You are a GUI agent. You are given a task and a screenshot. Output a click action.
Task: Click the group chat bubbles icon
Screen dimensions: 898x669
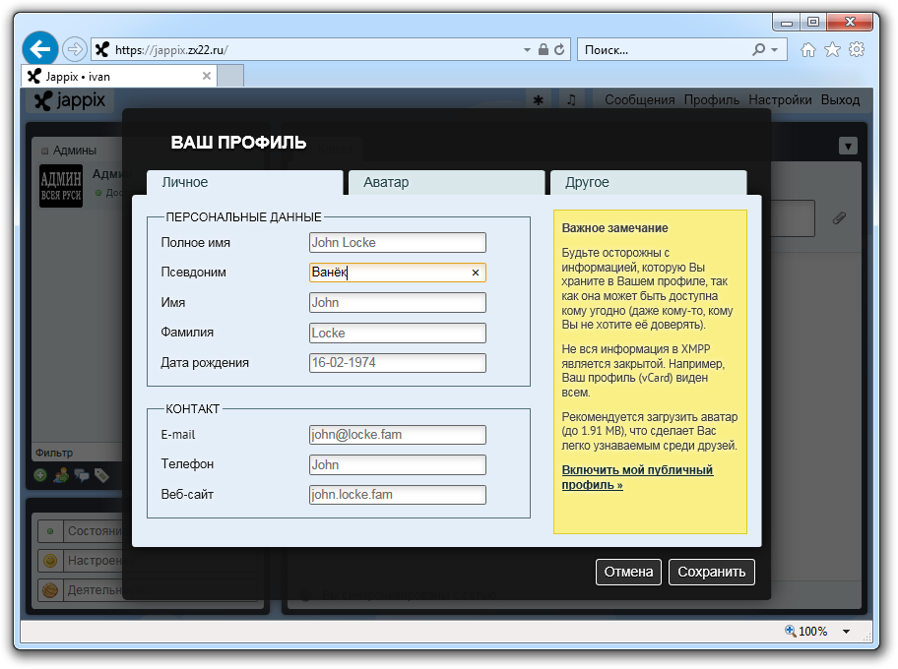[82, 475]
